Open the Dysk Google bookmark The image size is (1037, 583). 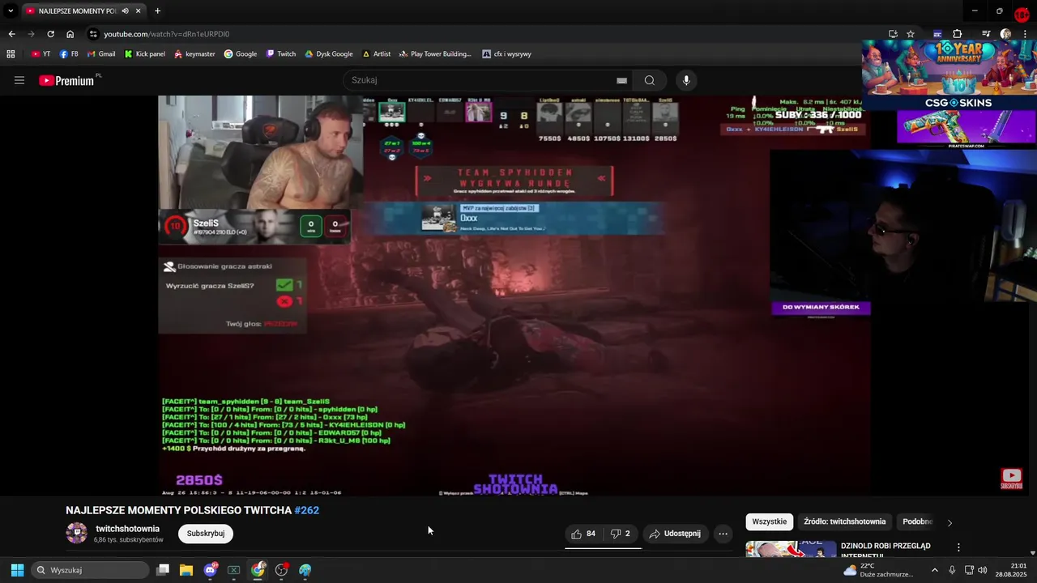[x=328, y=54]
